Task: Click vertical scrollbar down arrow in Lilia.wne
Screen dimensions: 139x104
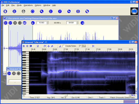Action: pos(136,89)
